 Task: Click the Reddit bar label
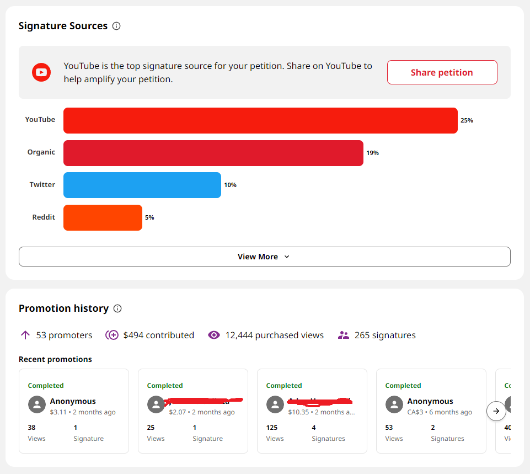(44, 217)
